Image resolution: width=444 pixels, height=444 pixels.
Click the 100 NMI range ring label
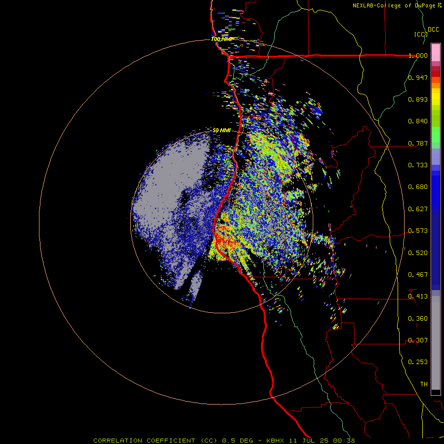click(222, 39)
